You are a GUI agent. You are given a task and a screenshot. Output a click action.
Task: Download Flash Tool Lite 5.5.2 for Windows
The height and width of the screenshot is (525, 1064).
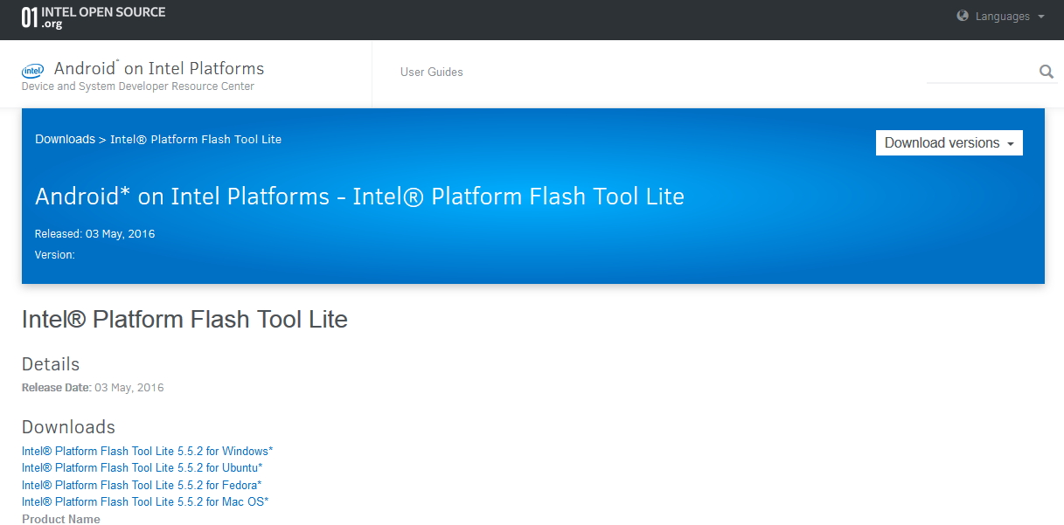(147, 451)
